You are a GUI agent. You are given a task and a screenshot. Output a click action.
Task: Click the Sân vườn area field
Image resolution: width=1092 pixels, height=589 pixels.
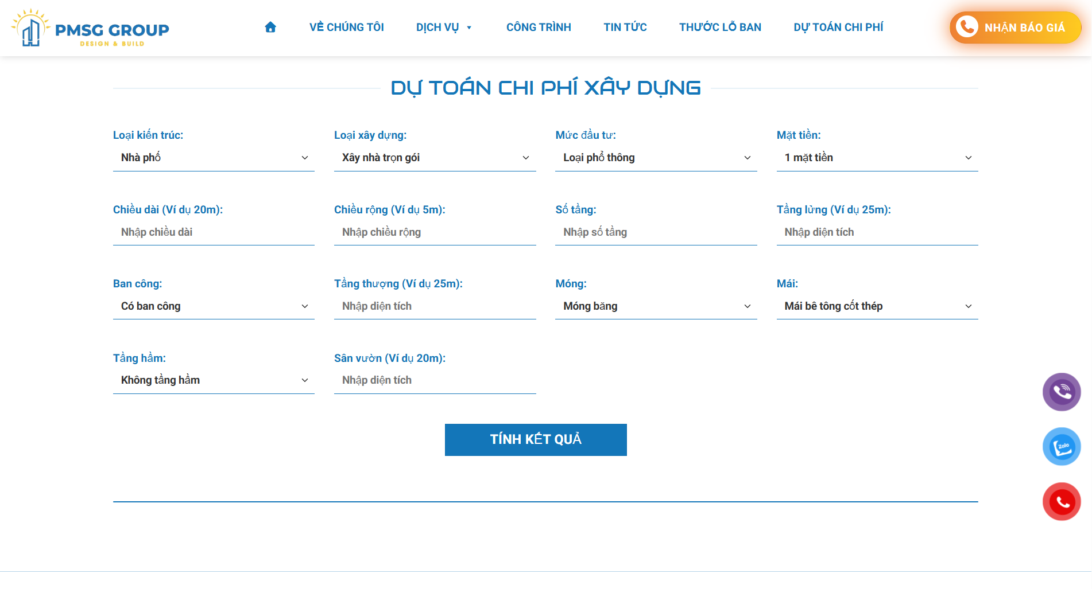click(435, 380)
